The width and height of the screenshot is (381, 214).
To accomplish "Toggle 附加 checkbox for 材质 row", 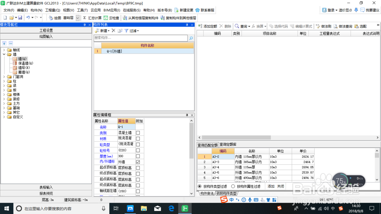I will pos(138,139).
